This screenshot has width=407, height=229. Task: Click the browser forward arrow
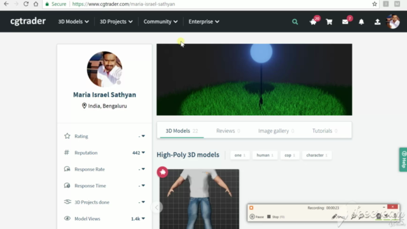(16, 4)
